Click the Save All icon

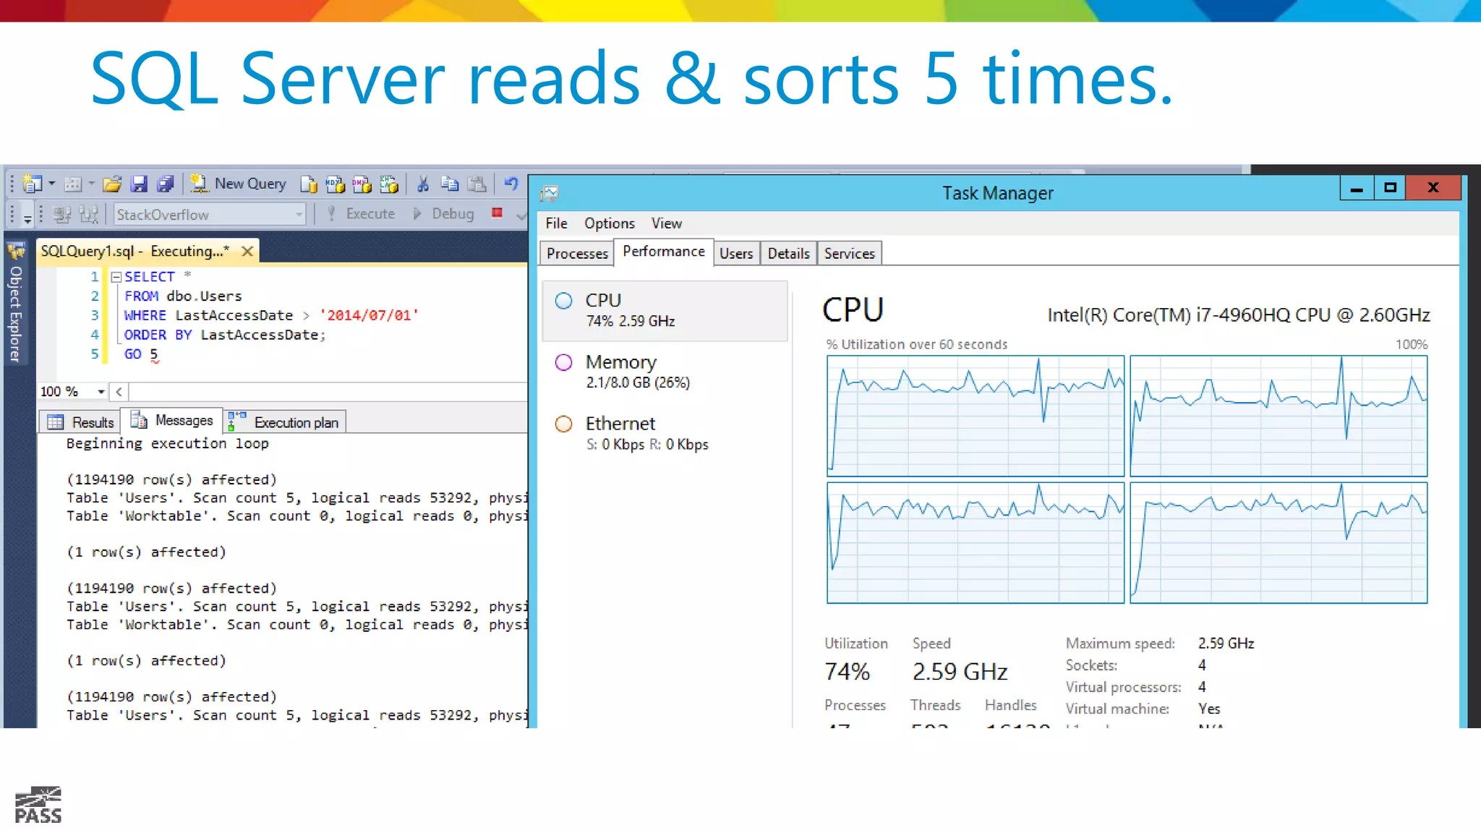[x=166, y=184]
